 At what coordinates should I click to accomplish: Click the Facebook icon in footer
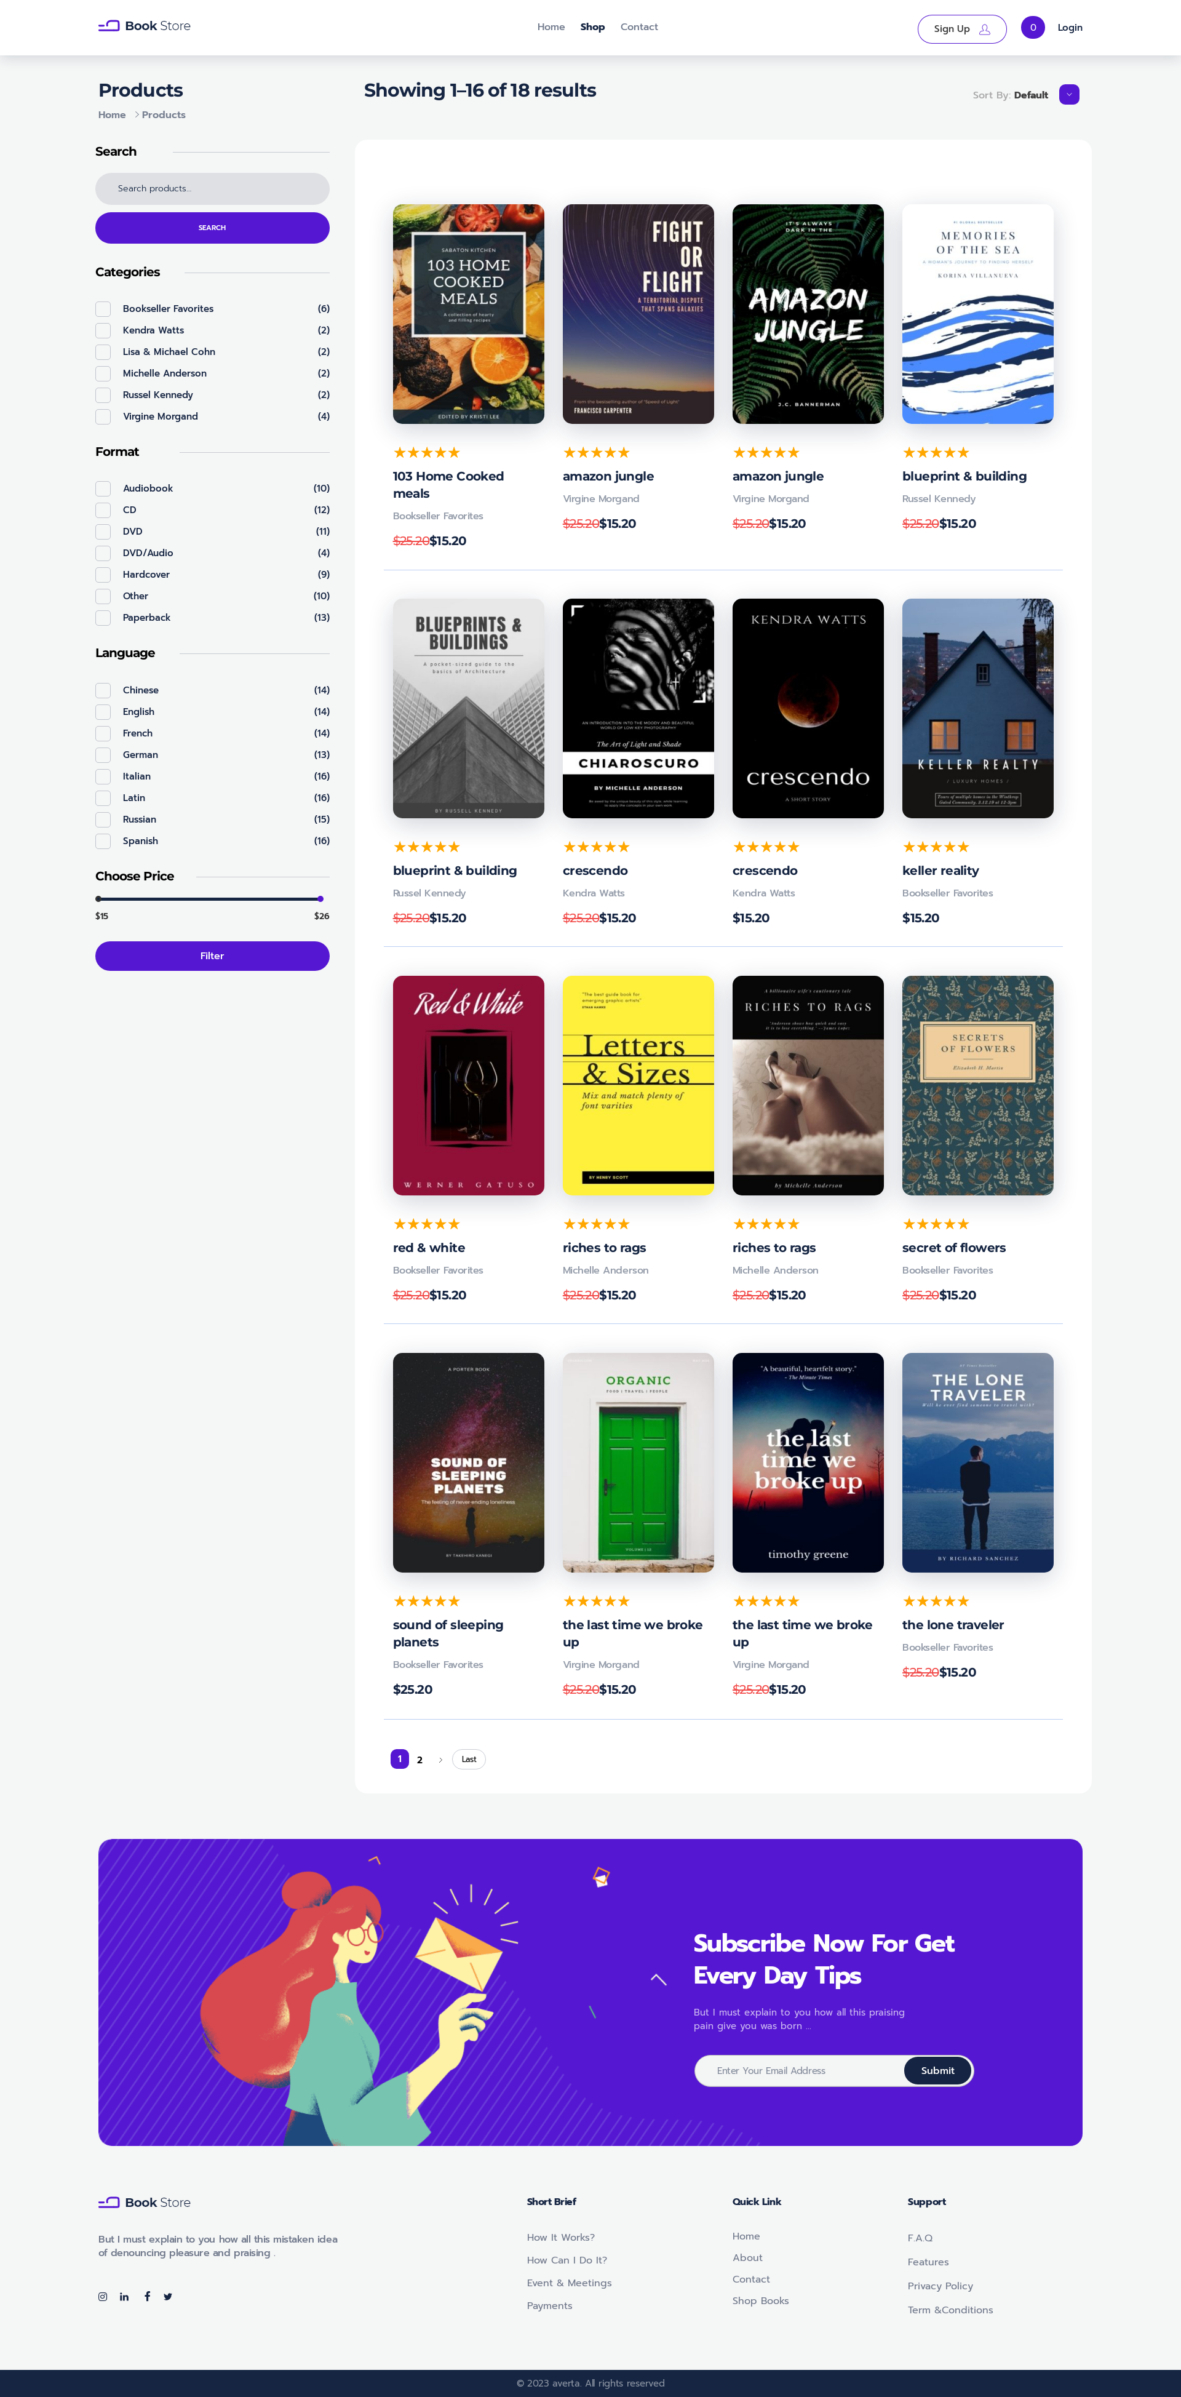(147, 2297)
